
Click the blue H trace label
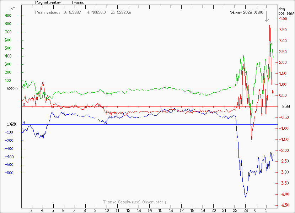pyautogui.click(x=24, y=122)
